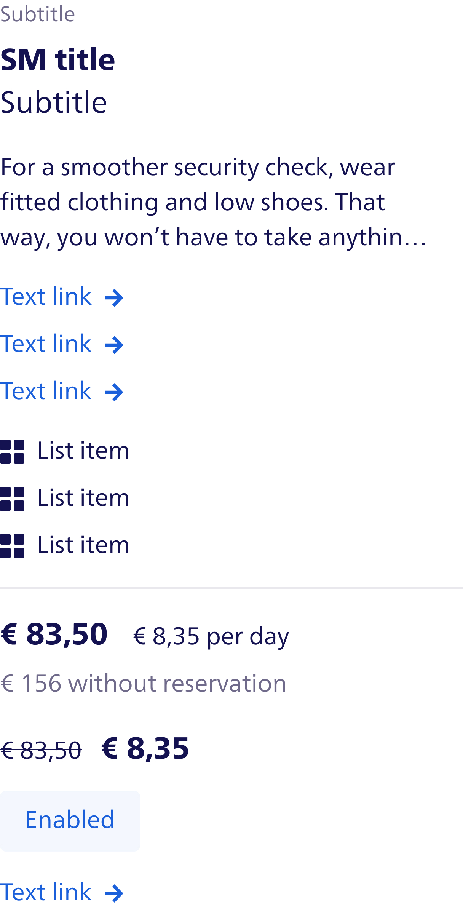
Task: Click the arrow icon beside third Text link
Action: (114, 392)
